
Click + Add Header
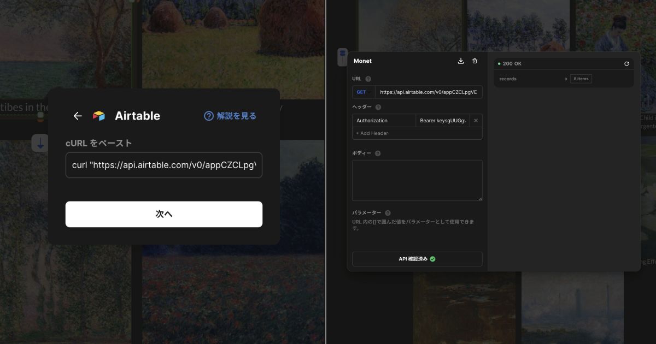point(372,133)
